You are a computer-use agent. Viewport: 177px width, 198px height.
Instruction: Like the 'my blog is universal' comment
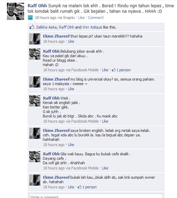click(71, 89)
